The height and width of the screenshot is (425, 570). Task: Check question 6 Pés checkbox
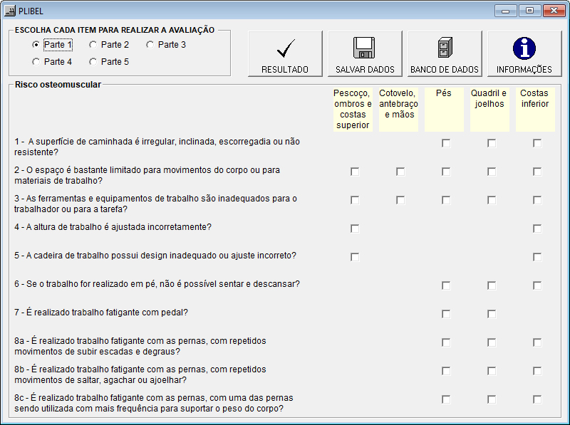pyautogui.click(x=446, y=285)
